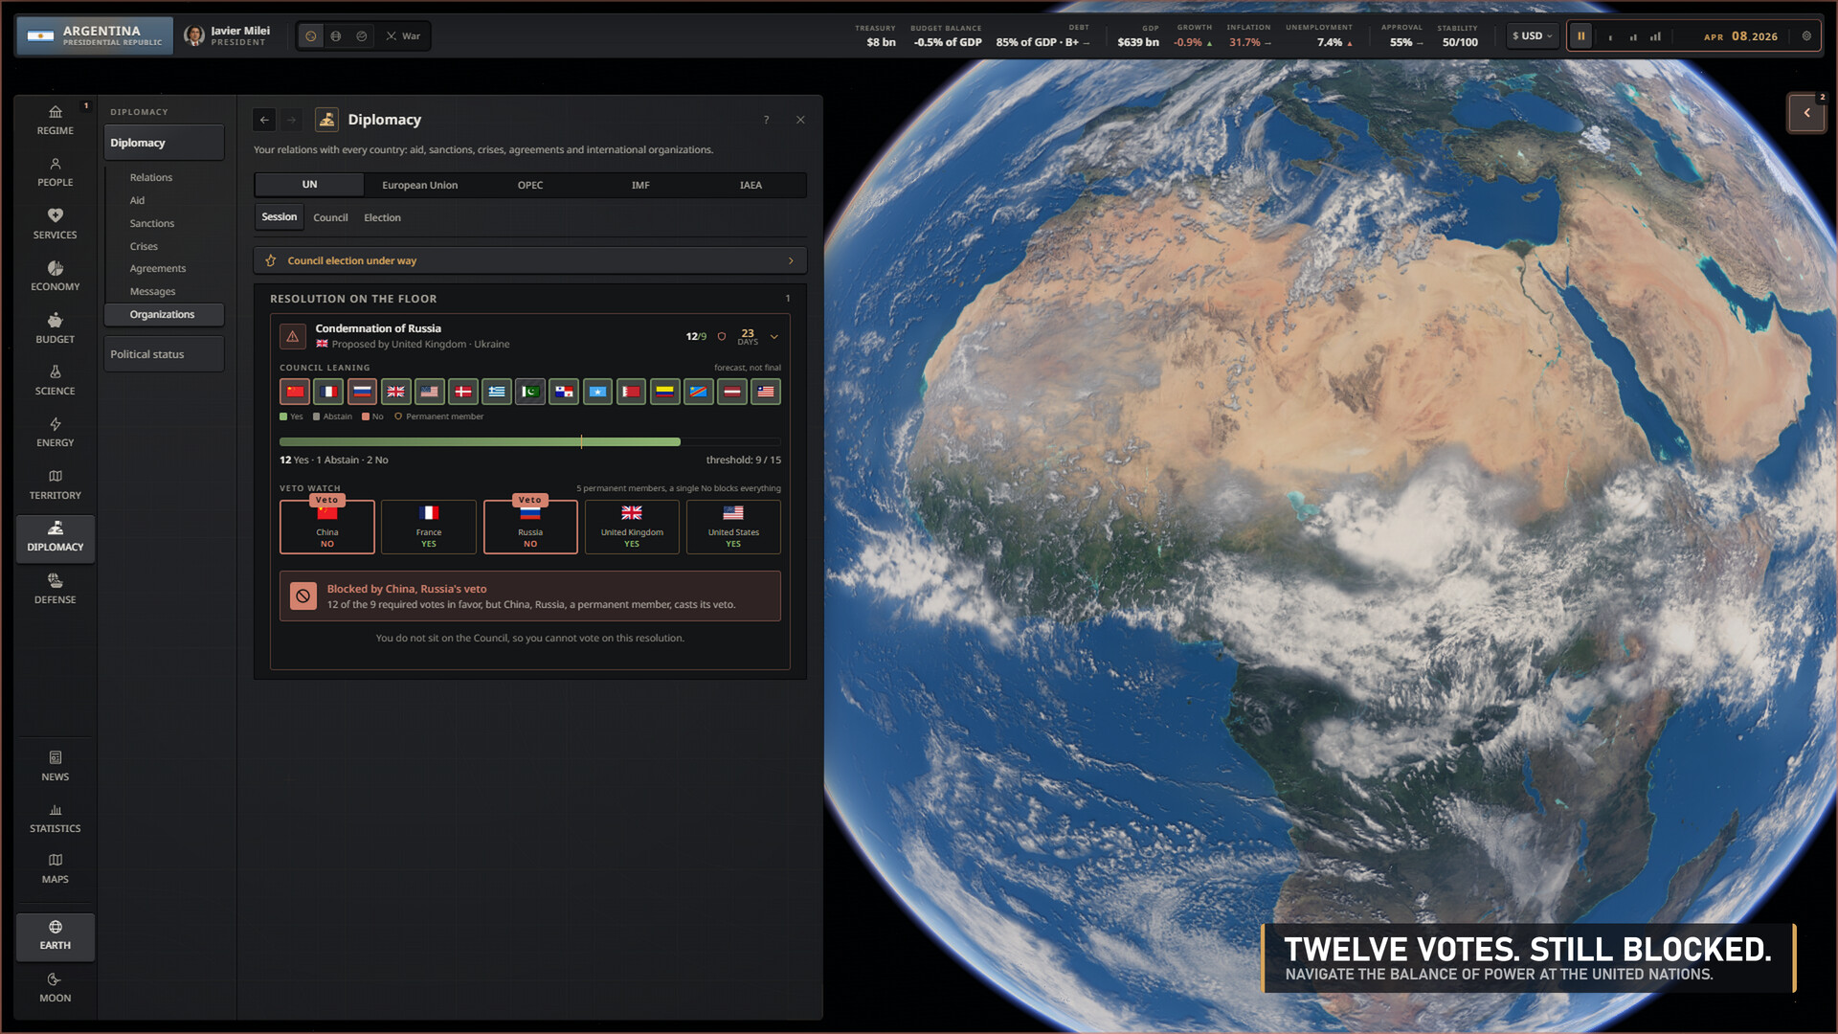Switch to the European Union tab

point(419,185)
